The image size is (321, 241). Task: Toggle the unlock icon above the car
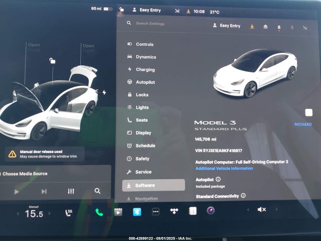52,61
